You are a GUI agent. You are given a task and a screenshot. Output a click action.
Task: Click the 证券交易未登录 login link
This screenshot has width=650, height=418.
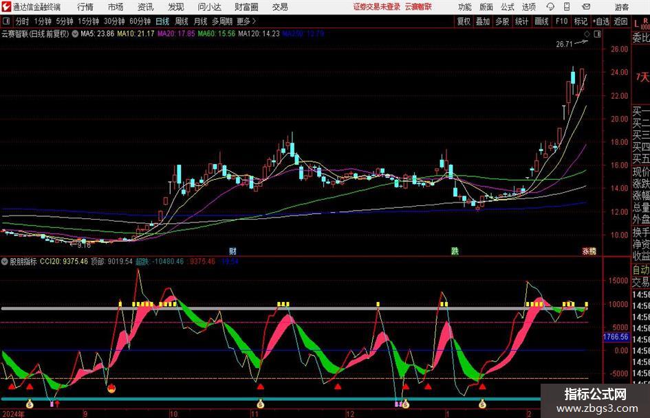(377, 7)
